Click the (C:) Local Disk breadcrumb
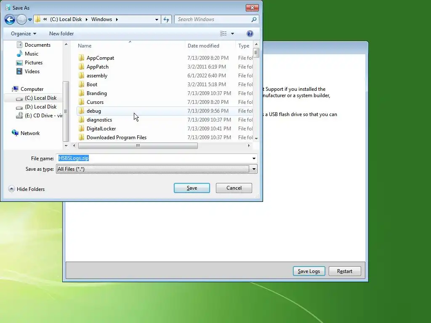 (x=66, y=19)
